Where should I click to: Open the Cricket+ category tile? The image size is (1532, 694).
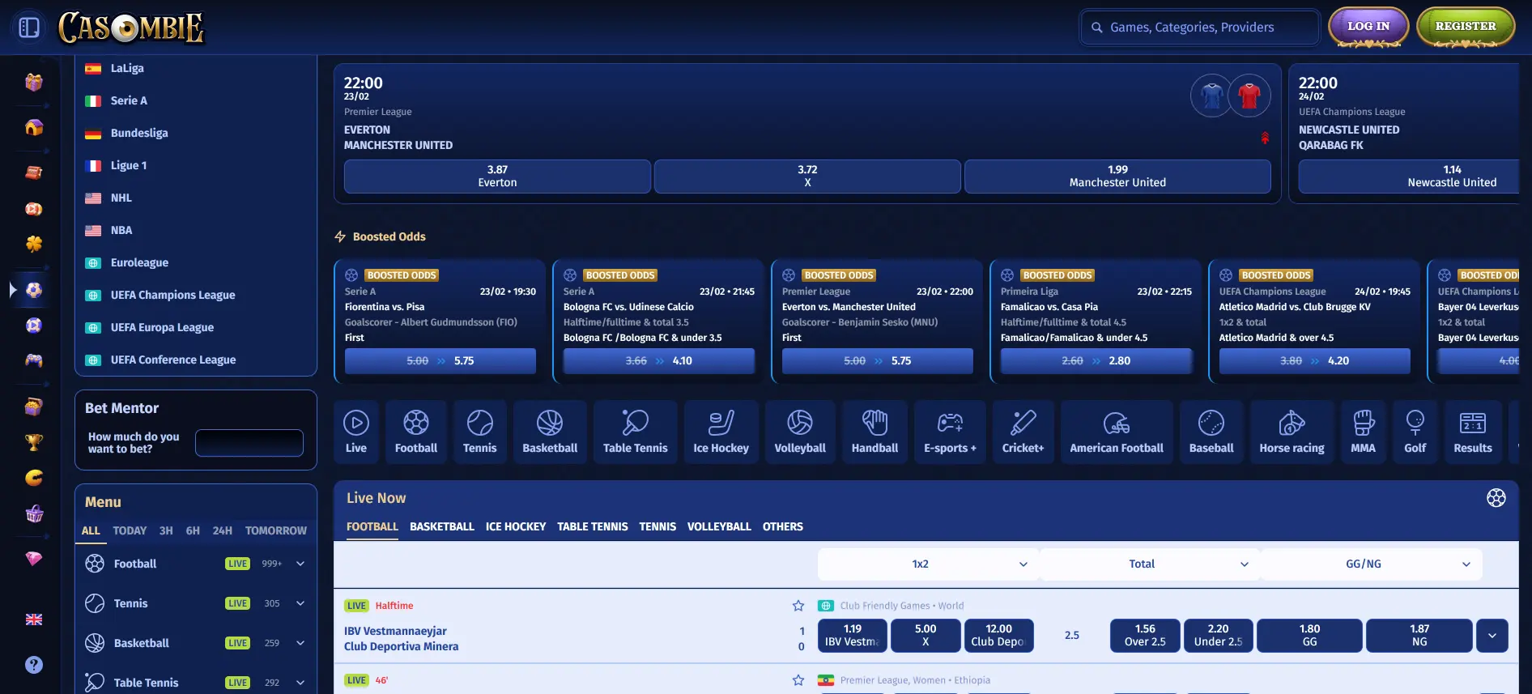[x=1023, y=432]
